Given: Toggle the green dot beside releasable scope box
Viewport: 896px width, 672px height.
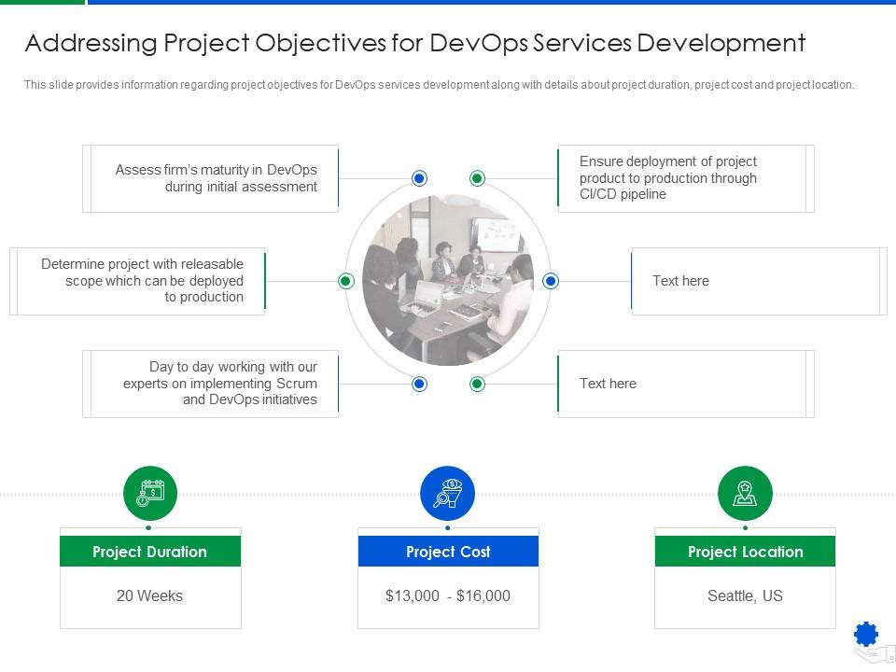Looking at the screenshot, I should (344, 279).
